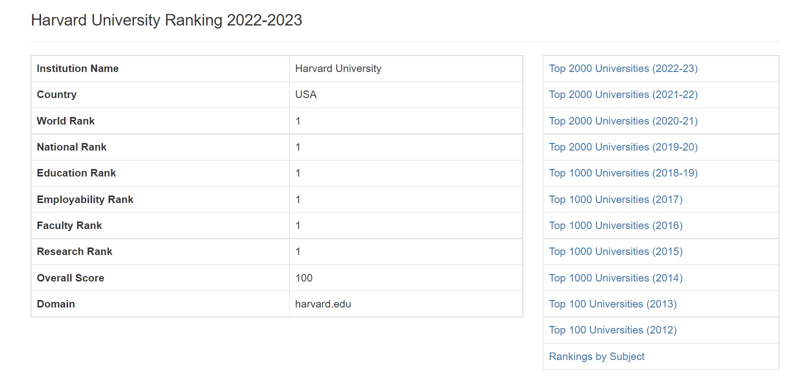Select Top 2000 Universities (2019-20) link
This screenshot has height=377, width=807.
click(623, 147)
